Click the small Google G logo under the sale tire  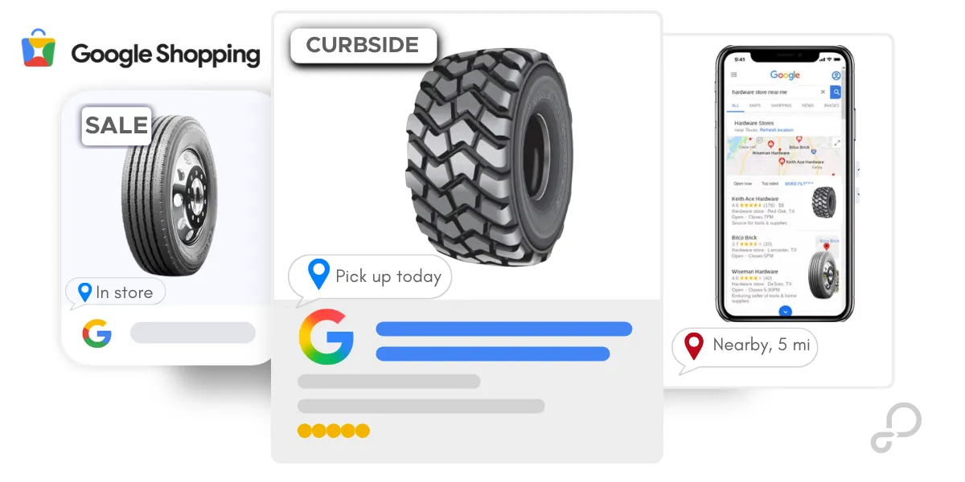tap(96, 333)
